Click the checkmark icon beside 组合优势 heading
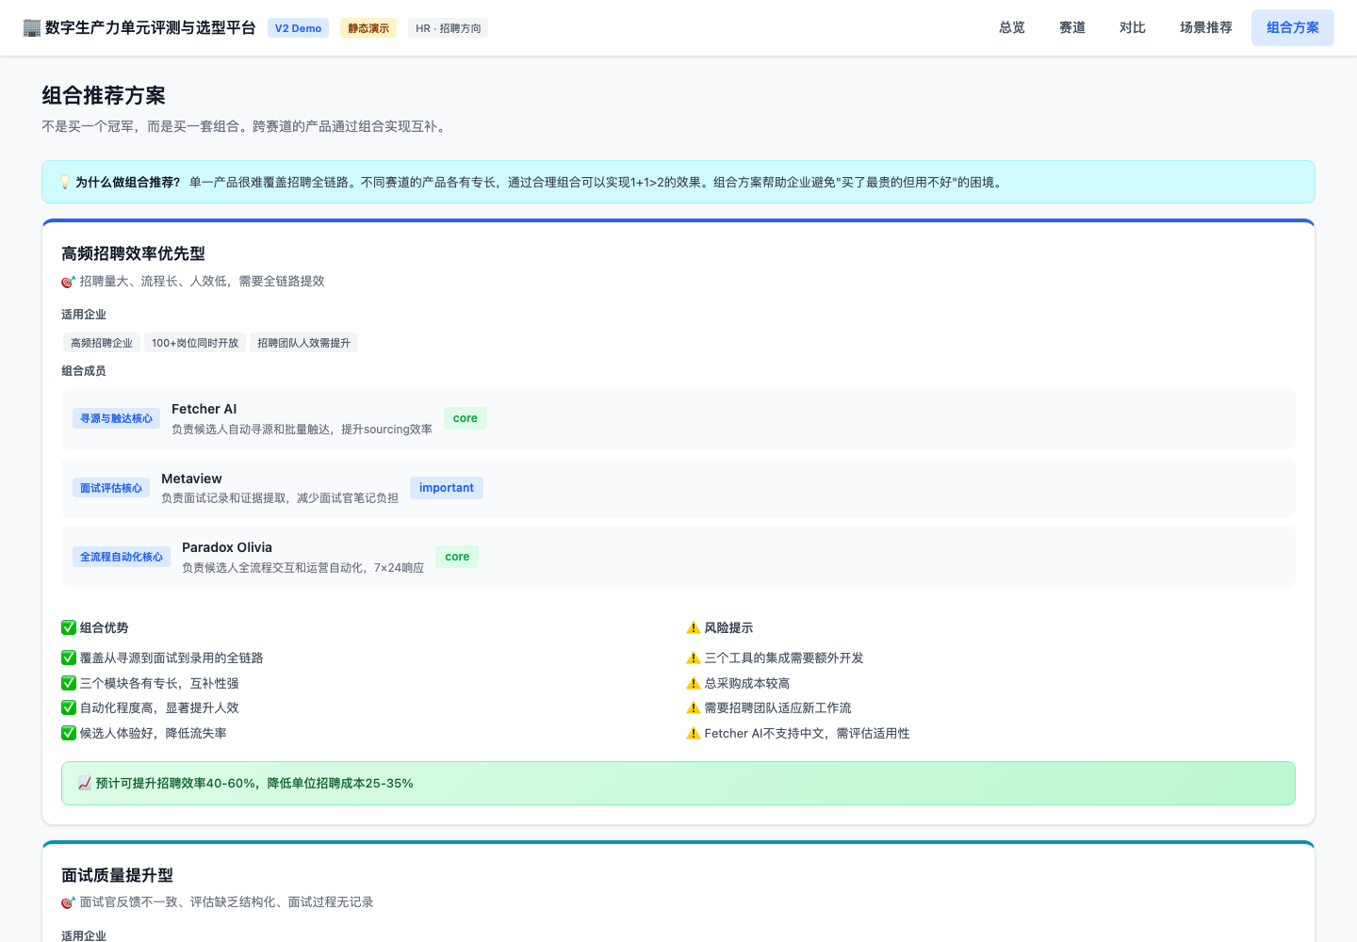The image size is (1357, 942). pos(69,627)
